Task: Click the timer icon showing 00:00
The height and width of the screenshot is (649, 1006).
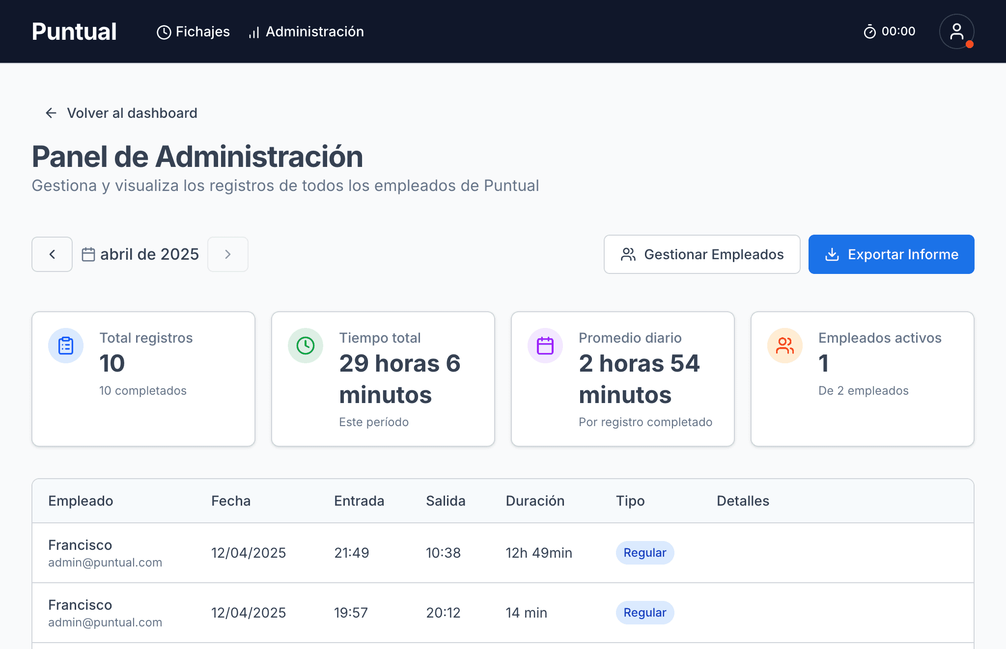Action: coord(869,31)
